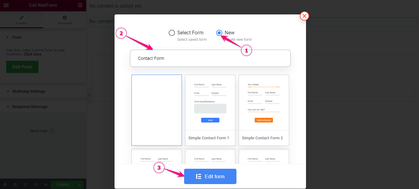The width and height of the screenshot is (419, 189).
Task: Select the Select Form radio option
Action: pyautogui.click(x=172, y=33)
